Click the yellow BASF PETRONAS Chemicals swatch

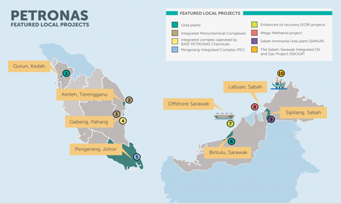tap(175, 41)
